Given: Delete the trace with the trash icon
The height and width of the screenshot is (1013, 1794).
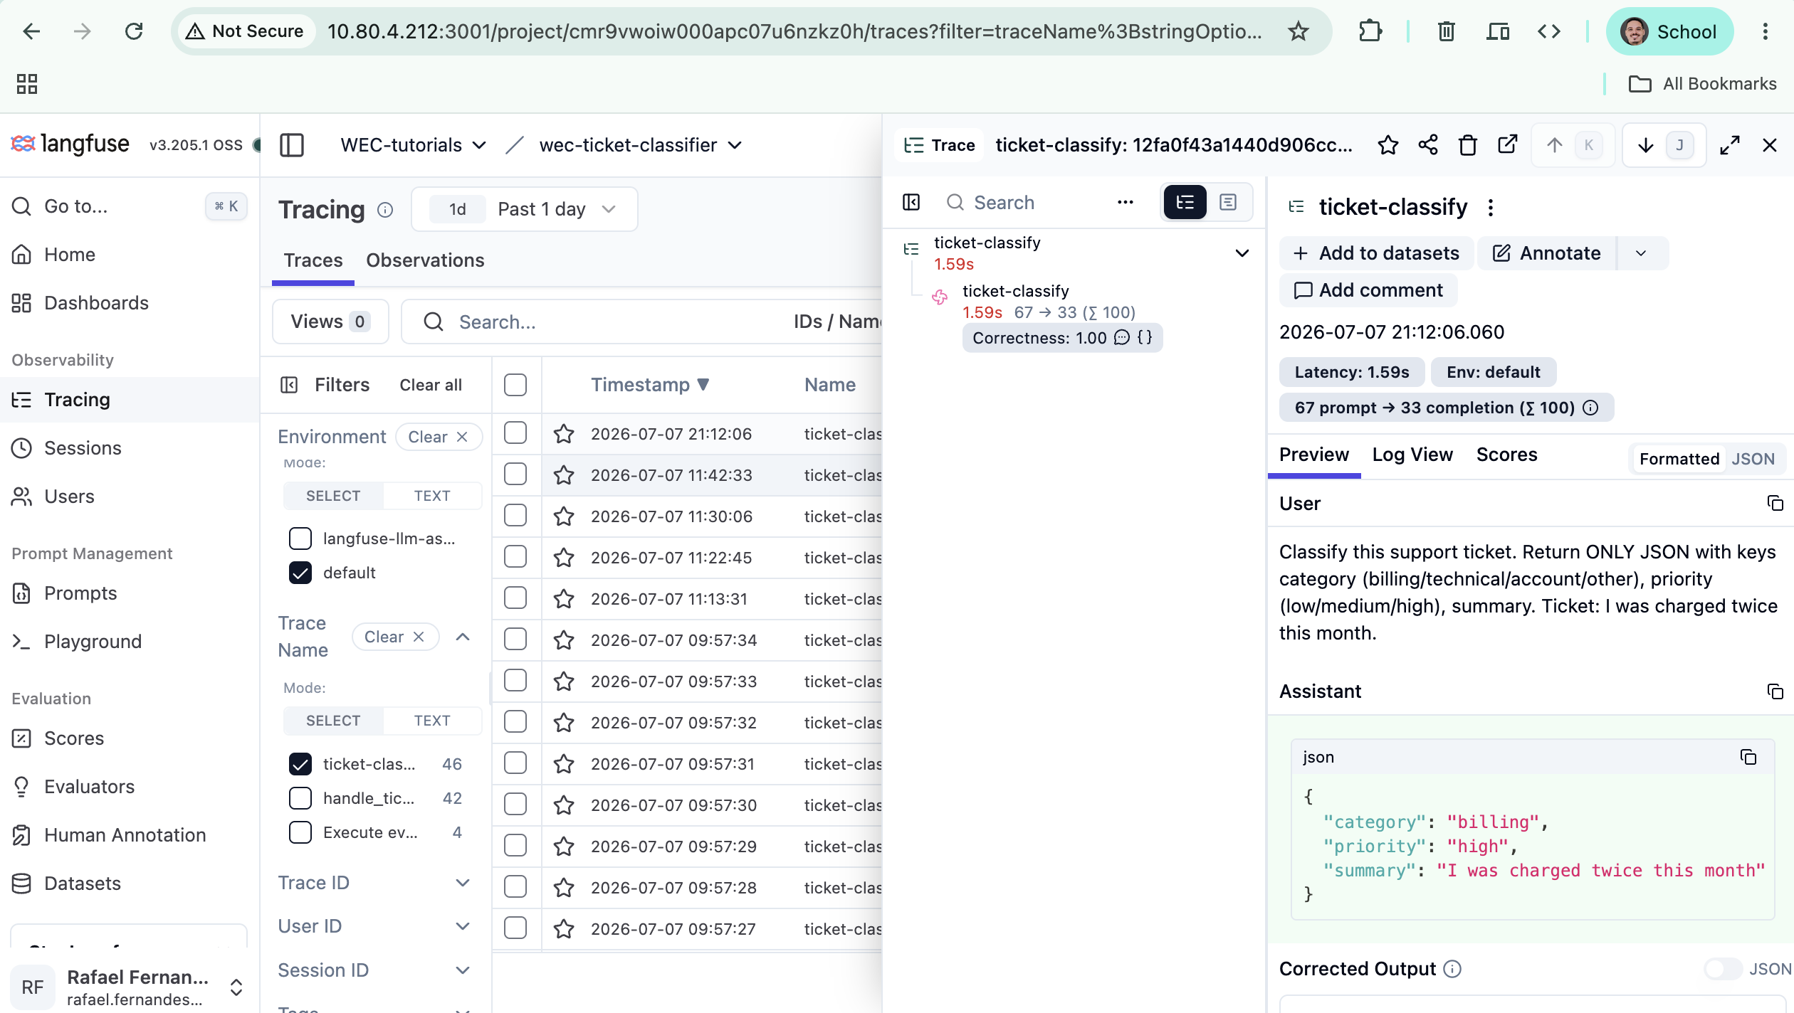Looking at the screenshot, I should coord(1467,145).
